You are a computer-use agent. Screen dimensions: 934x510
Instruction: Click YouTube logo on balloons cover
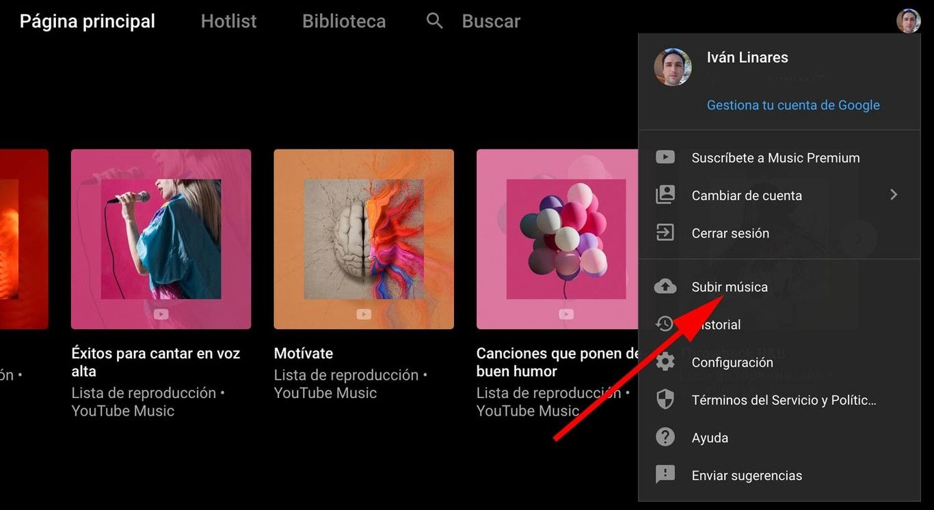pos(566,314)
